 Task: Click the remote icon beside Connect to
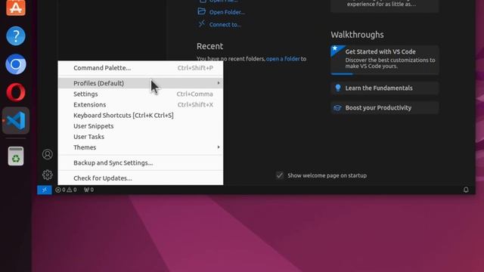202,23
